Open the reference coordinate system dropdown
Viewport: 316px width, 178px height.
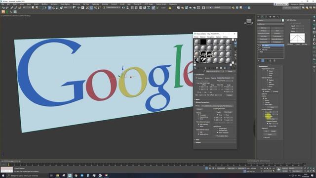click(x=68, y=8)
